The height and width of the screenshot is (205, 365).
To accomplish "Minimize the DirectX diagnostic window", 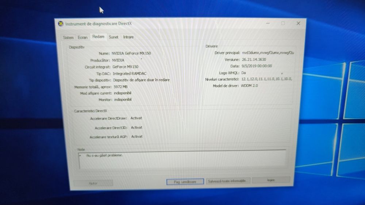I will coord(268,23).
